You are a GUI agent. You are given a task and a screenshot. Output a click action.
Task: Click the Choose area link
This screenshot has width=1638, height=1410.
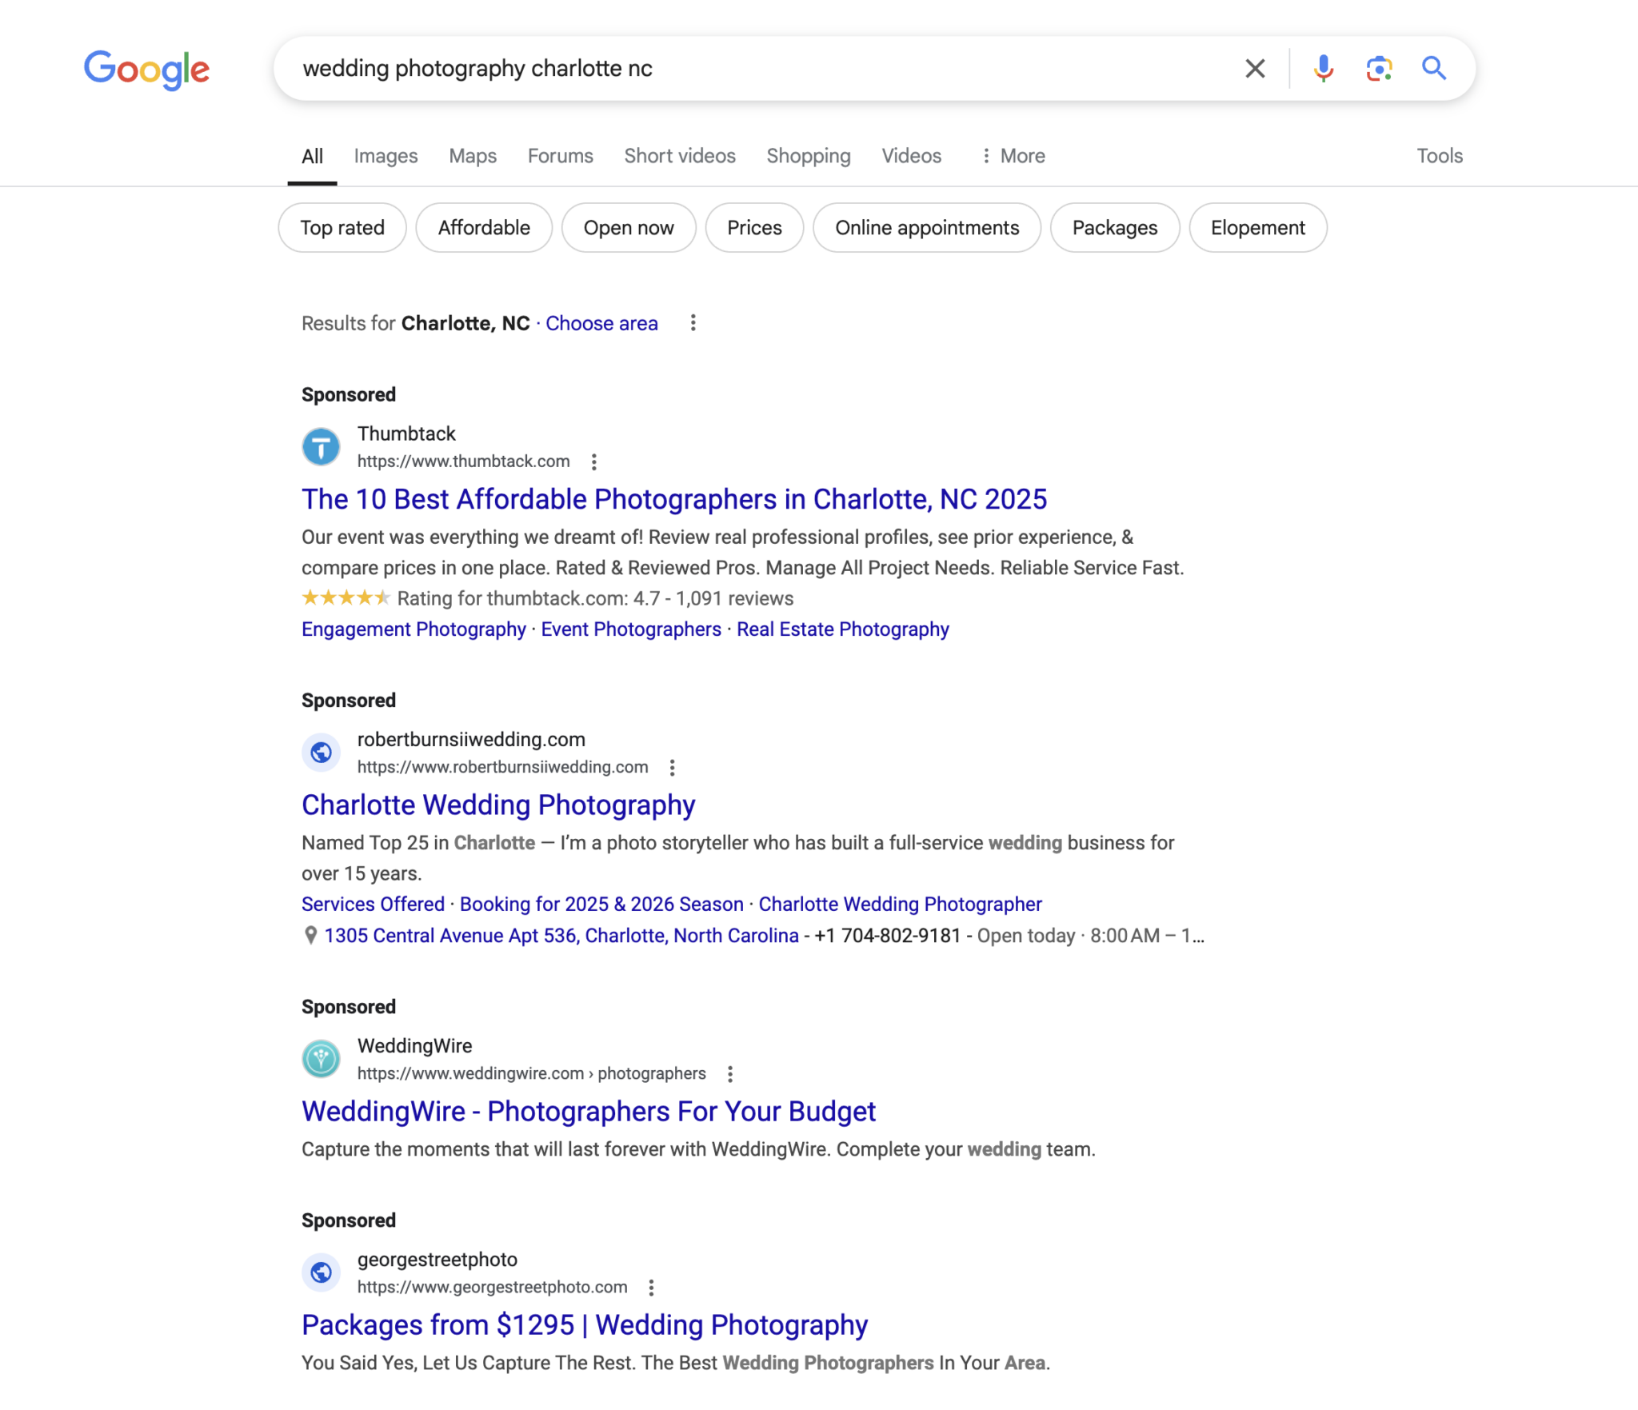(x=601, y=323)
